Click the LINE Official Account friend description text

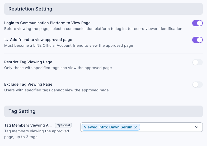coord(69,45)
